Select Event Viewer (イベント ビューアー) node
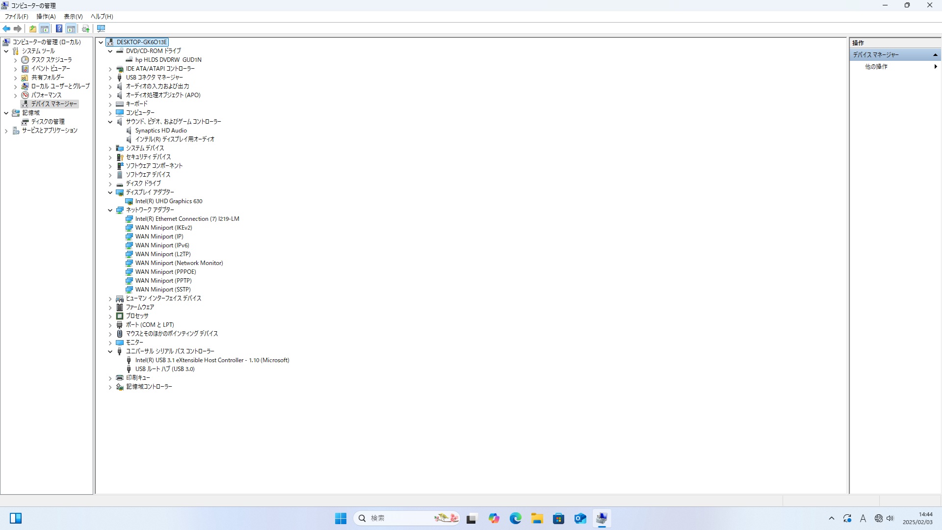 [51, 69]
